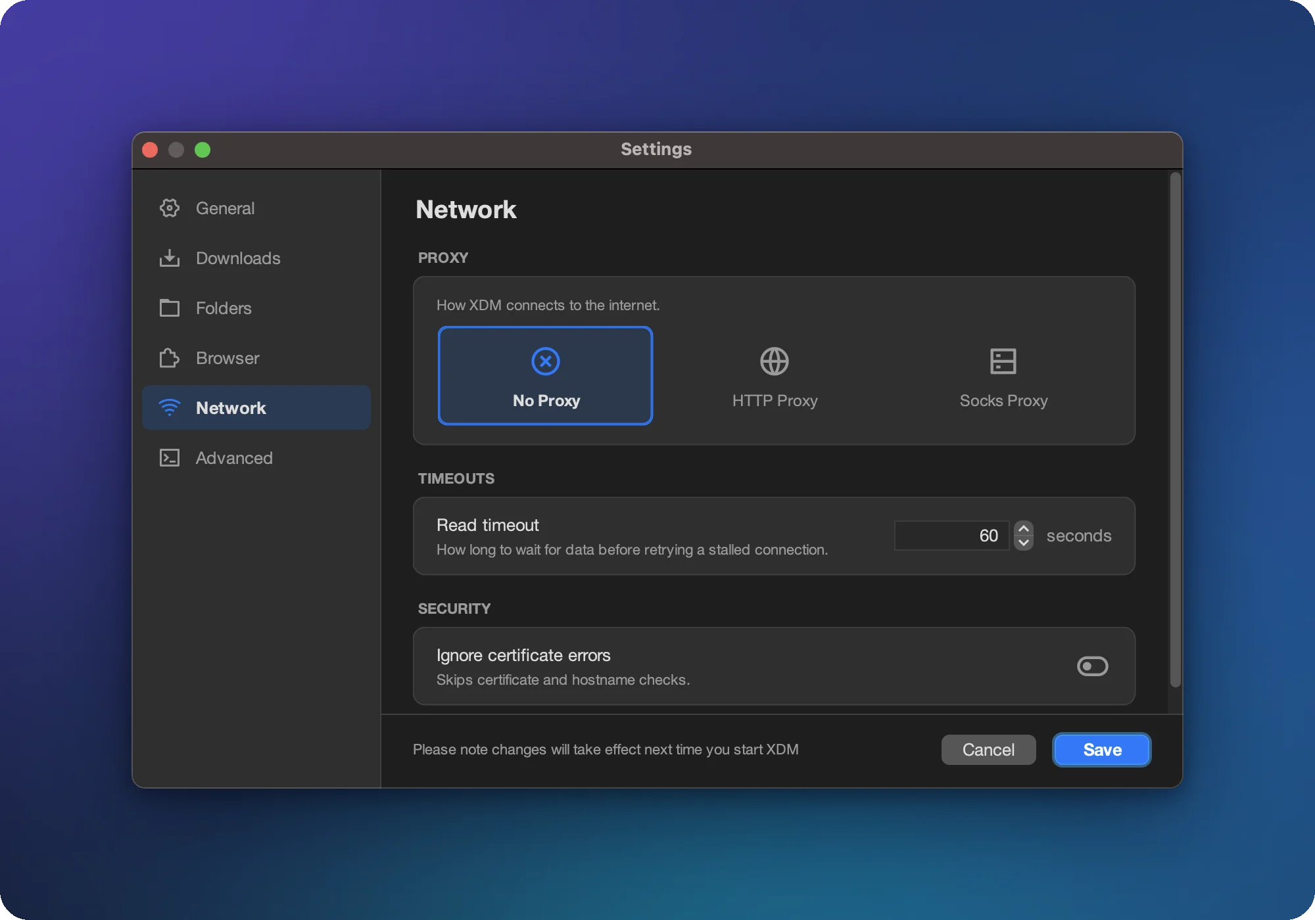Select the HTTP Proxy option label
Screen dimensions: 1315x920
[775, 401]
